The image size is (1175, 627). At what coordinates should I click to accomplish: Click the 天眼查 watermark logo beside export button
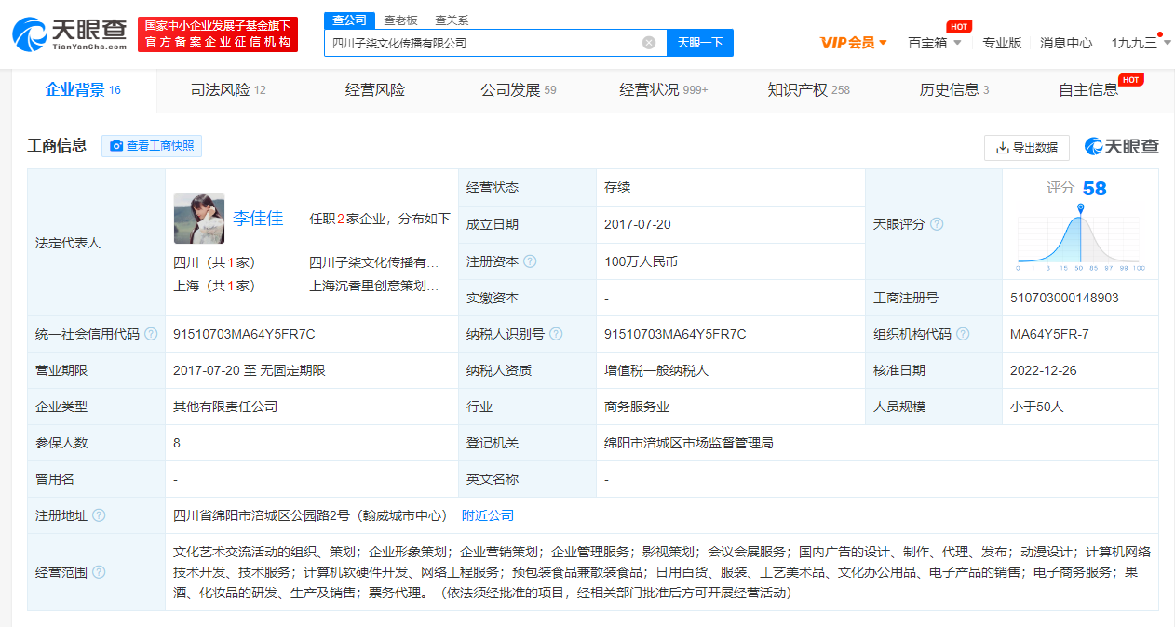pyautogui.click(x=1121, y=147)
